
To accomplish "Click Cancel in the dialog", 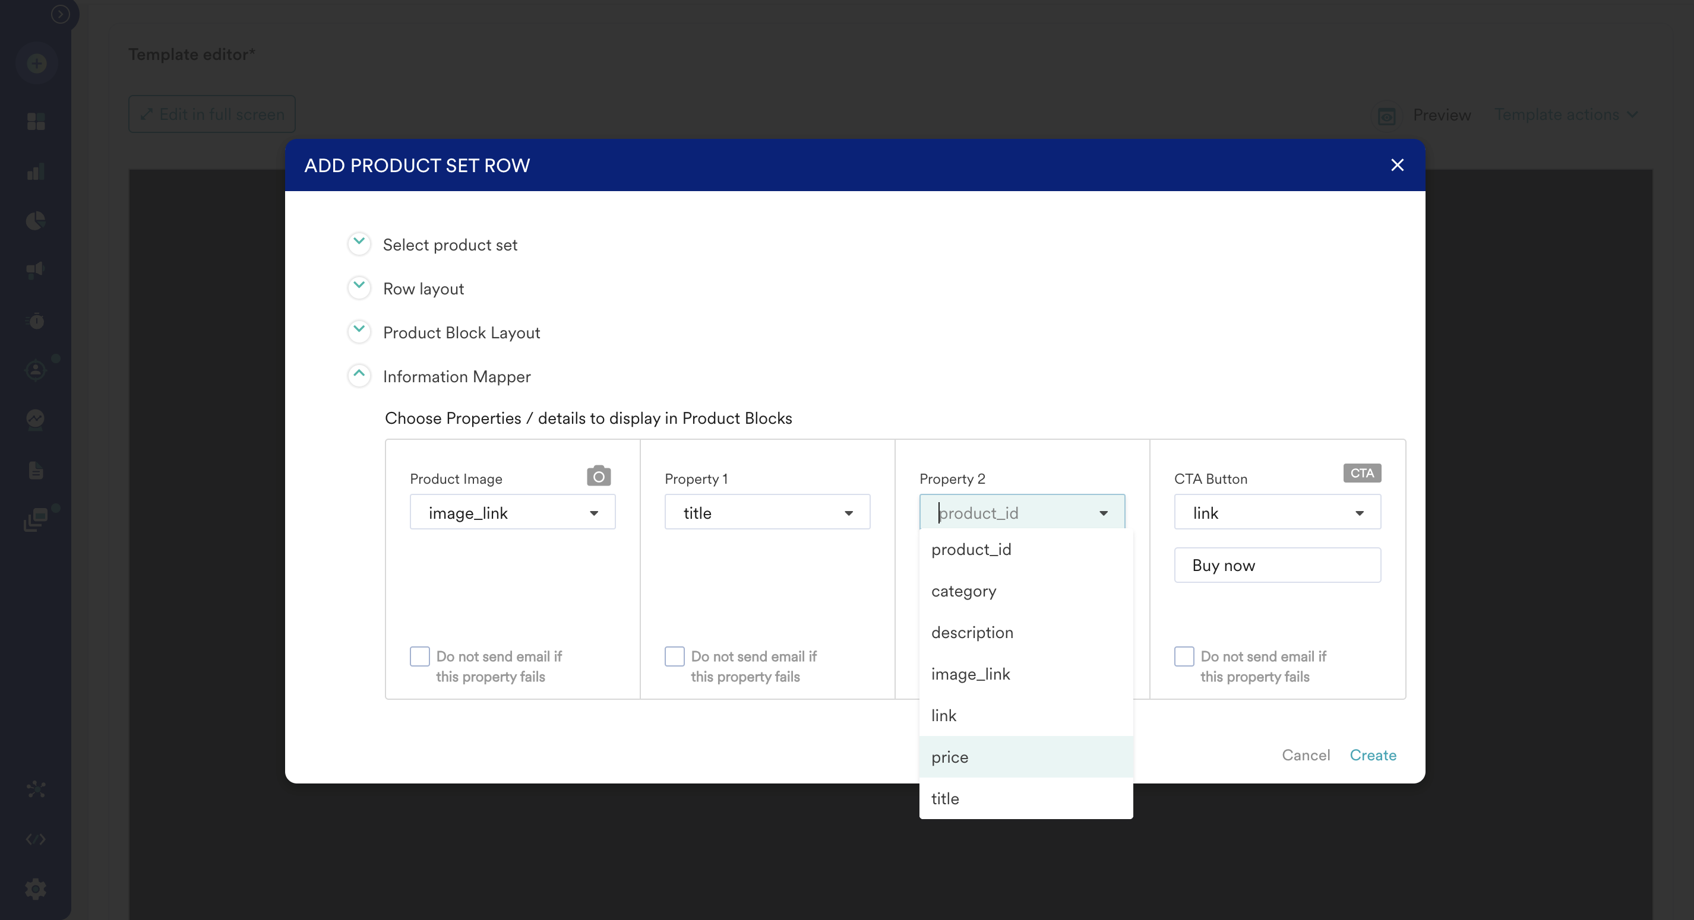I will [x=1306, y=755].
